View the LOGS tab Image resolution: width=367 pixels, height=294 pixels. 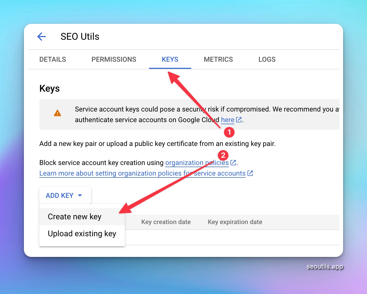pos(267,59)
